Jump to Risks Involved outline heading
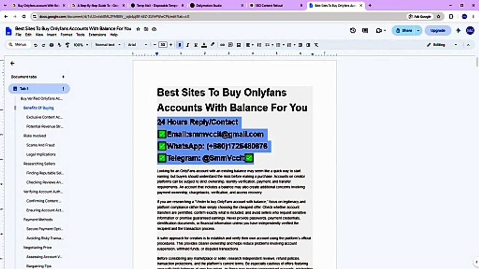479x269 pixels. 35,136
